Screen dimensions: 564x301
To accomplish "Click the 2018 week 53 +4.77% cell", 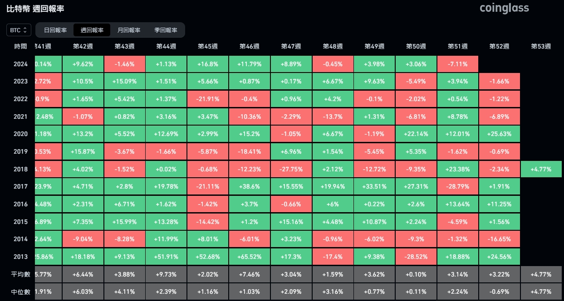I will pos(541,169).
